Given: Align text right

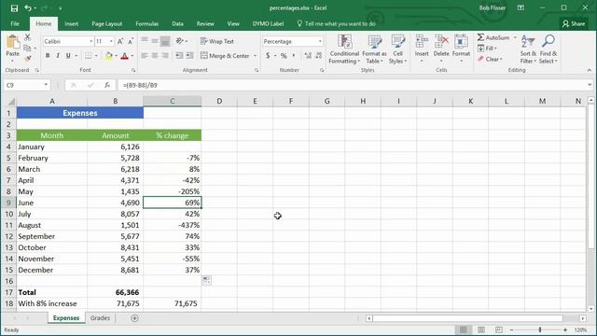Looking at the screenshot, I should point(165,56).
